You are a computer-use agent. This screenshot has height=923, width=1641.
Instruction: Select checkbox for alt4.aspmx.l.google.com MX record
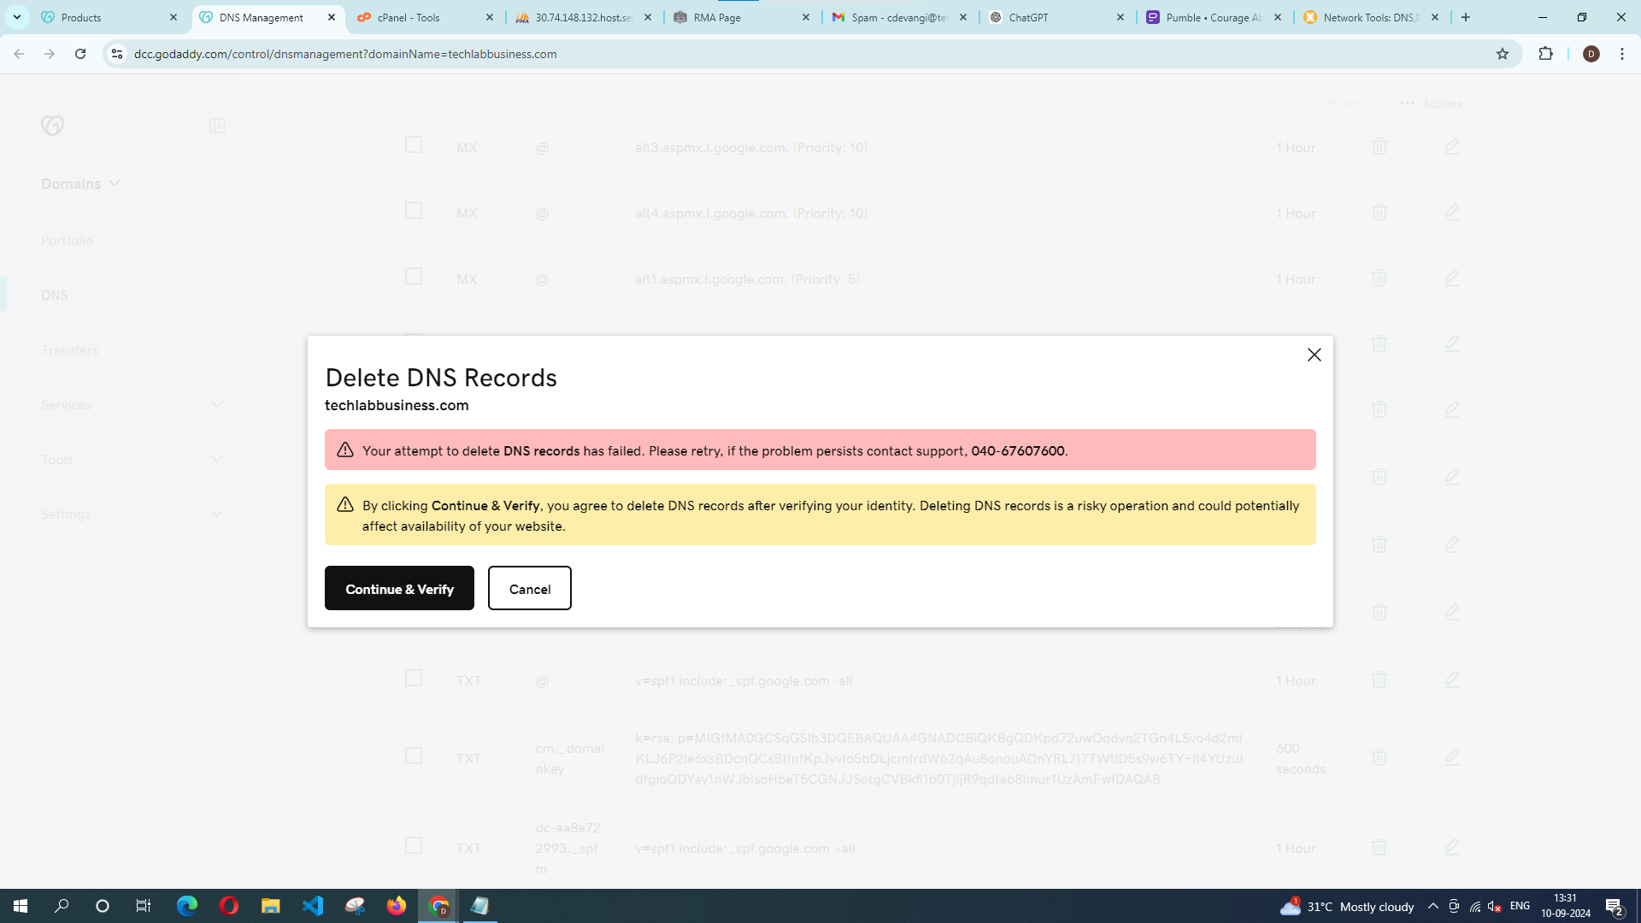tap(414, 210)
